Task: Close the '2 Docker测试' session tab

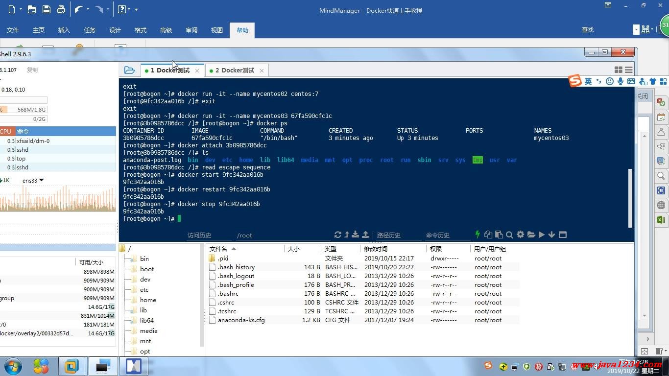Action: pyautogui.click(x=262, y=70)
